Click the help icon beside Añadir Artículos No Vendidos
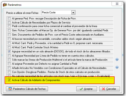The height and width of the screenshot is (96, 126). click(117, 67)
